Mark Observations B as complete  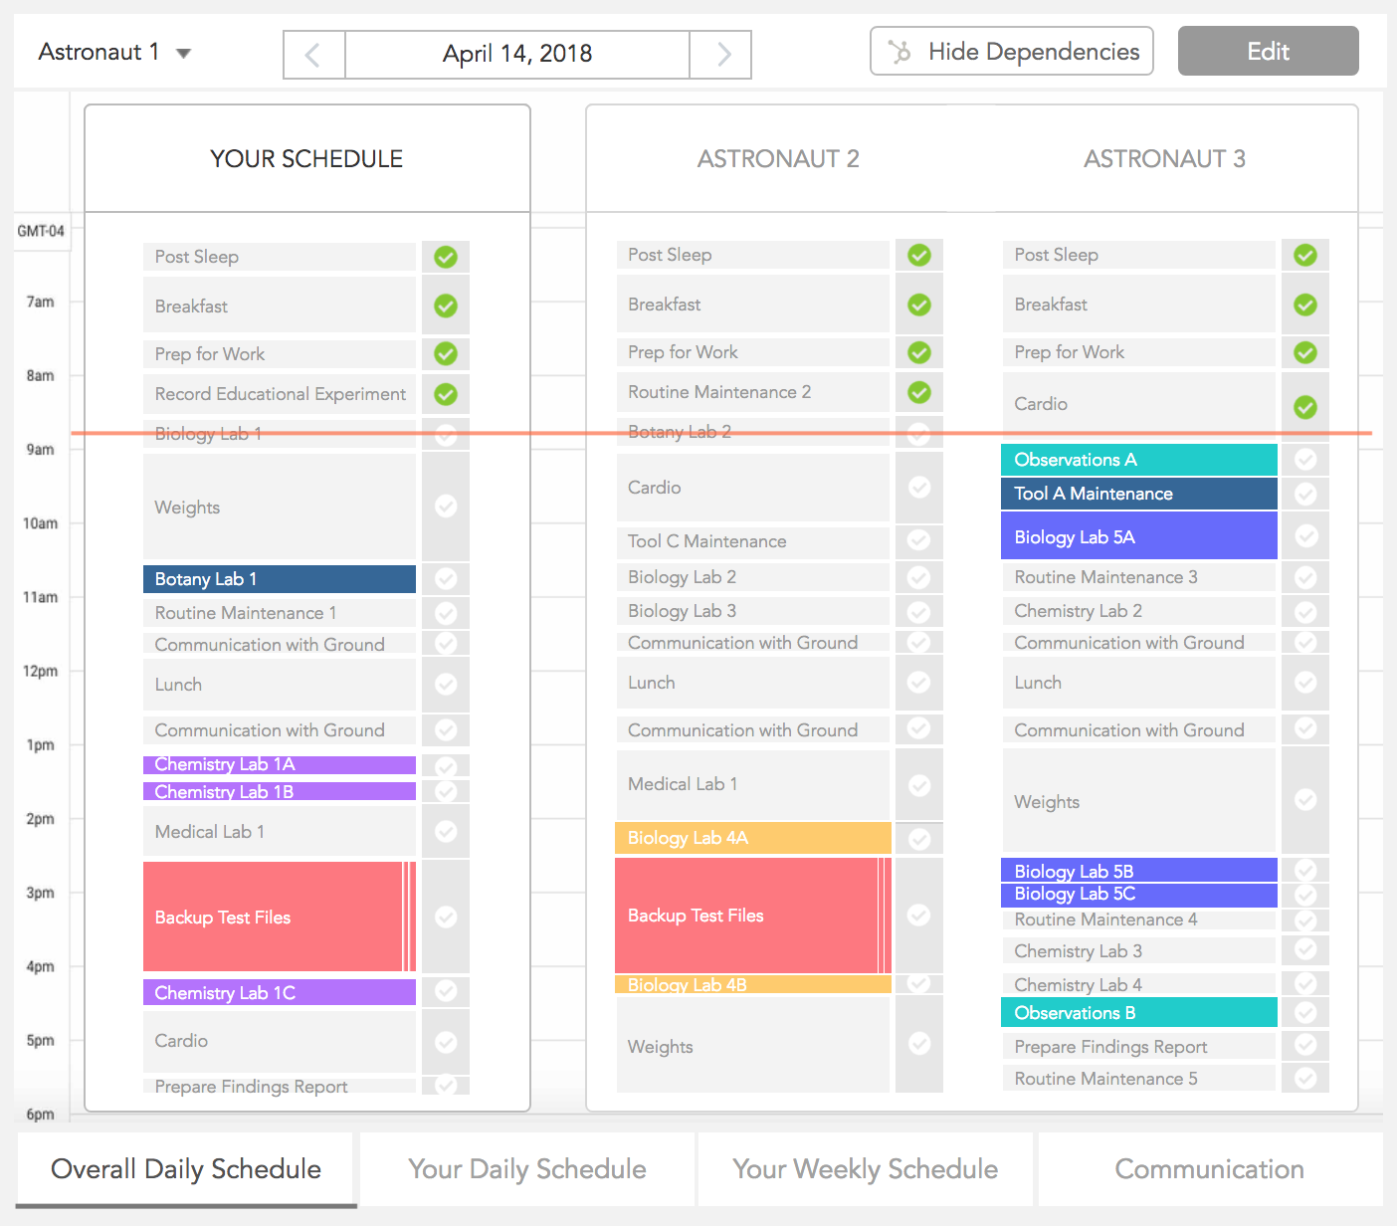1305,1012
